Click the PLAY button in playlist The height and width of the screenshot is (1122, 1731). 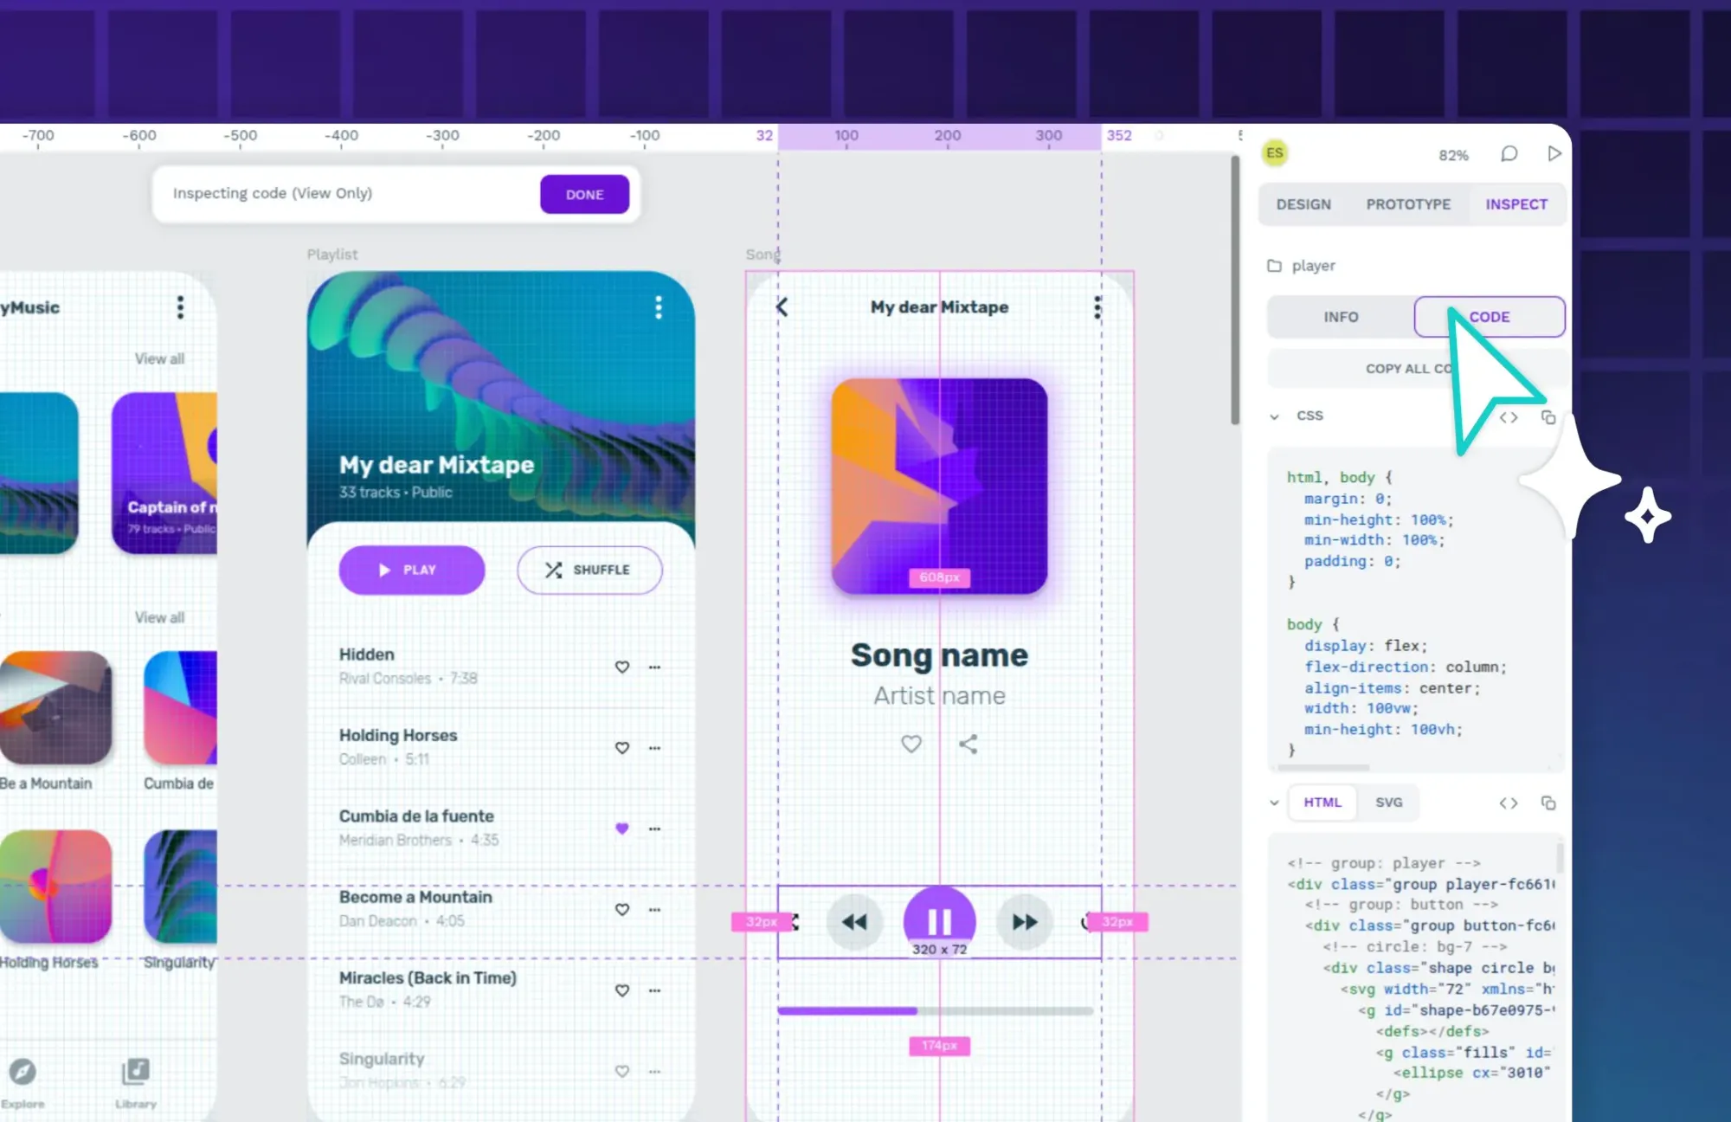tap(412, 570)
